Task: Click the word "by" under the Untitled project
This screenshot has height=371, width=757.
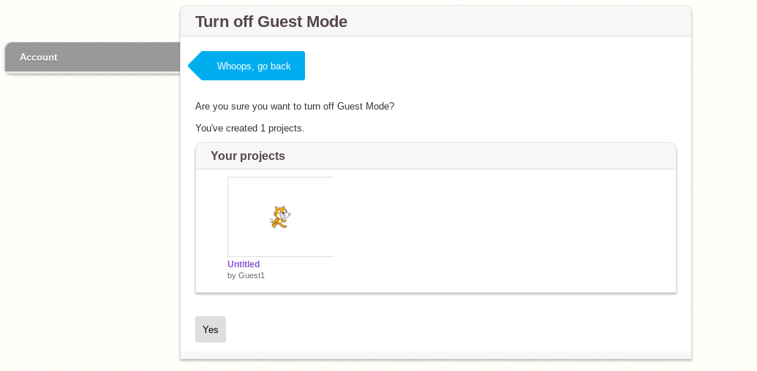Action: [x=232, y=275]
